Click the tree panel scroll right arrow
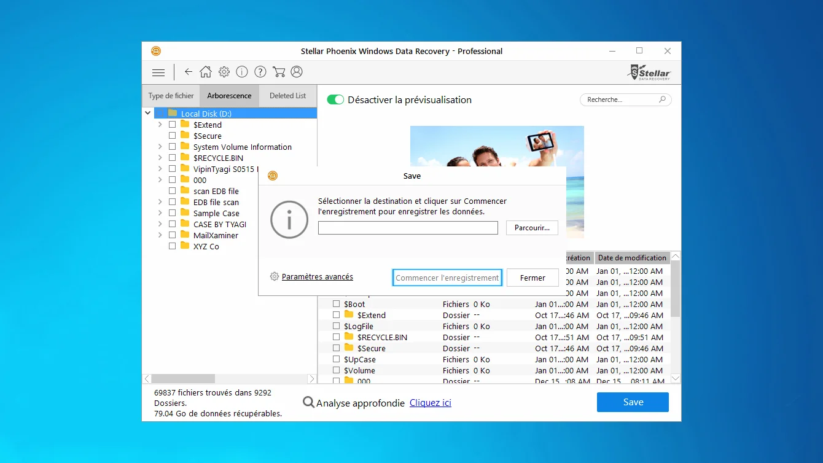823x463 pixels. tap(312, 379)
